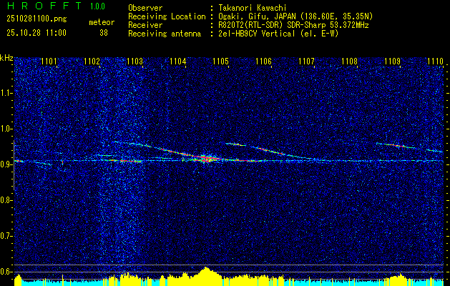This screenshot has height=286, width=450.
Task: Click the date text 25.10.28 11:00
Action: [x=36, y=33]
